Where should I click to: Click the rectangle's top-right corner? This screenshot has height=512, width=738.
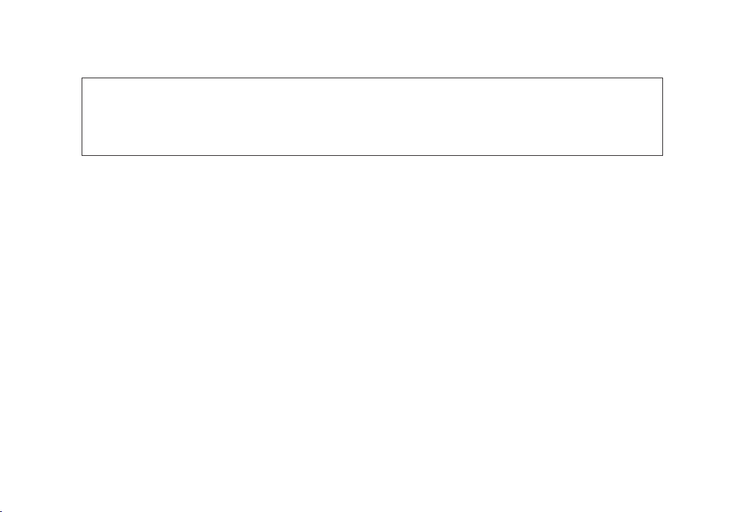(x=663, y=78)
